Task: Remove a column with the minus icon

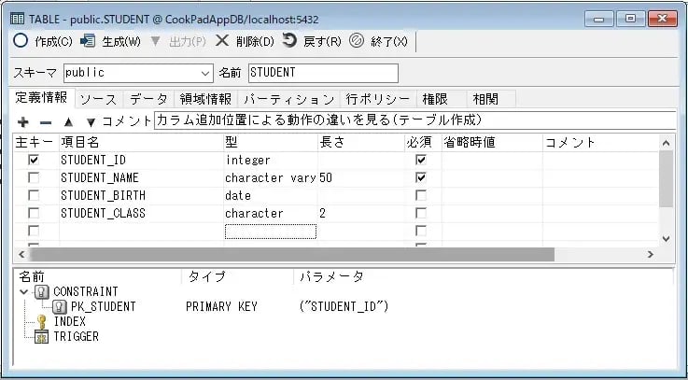Action: coord(45,121)
